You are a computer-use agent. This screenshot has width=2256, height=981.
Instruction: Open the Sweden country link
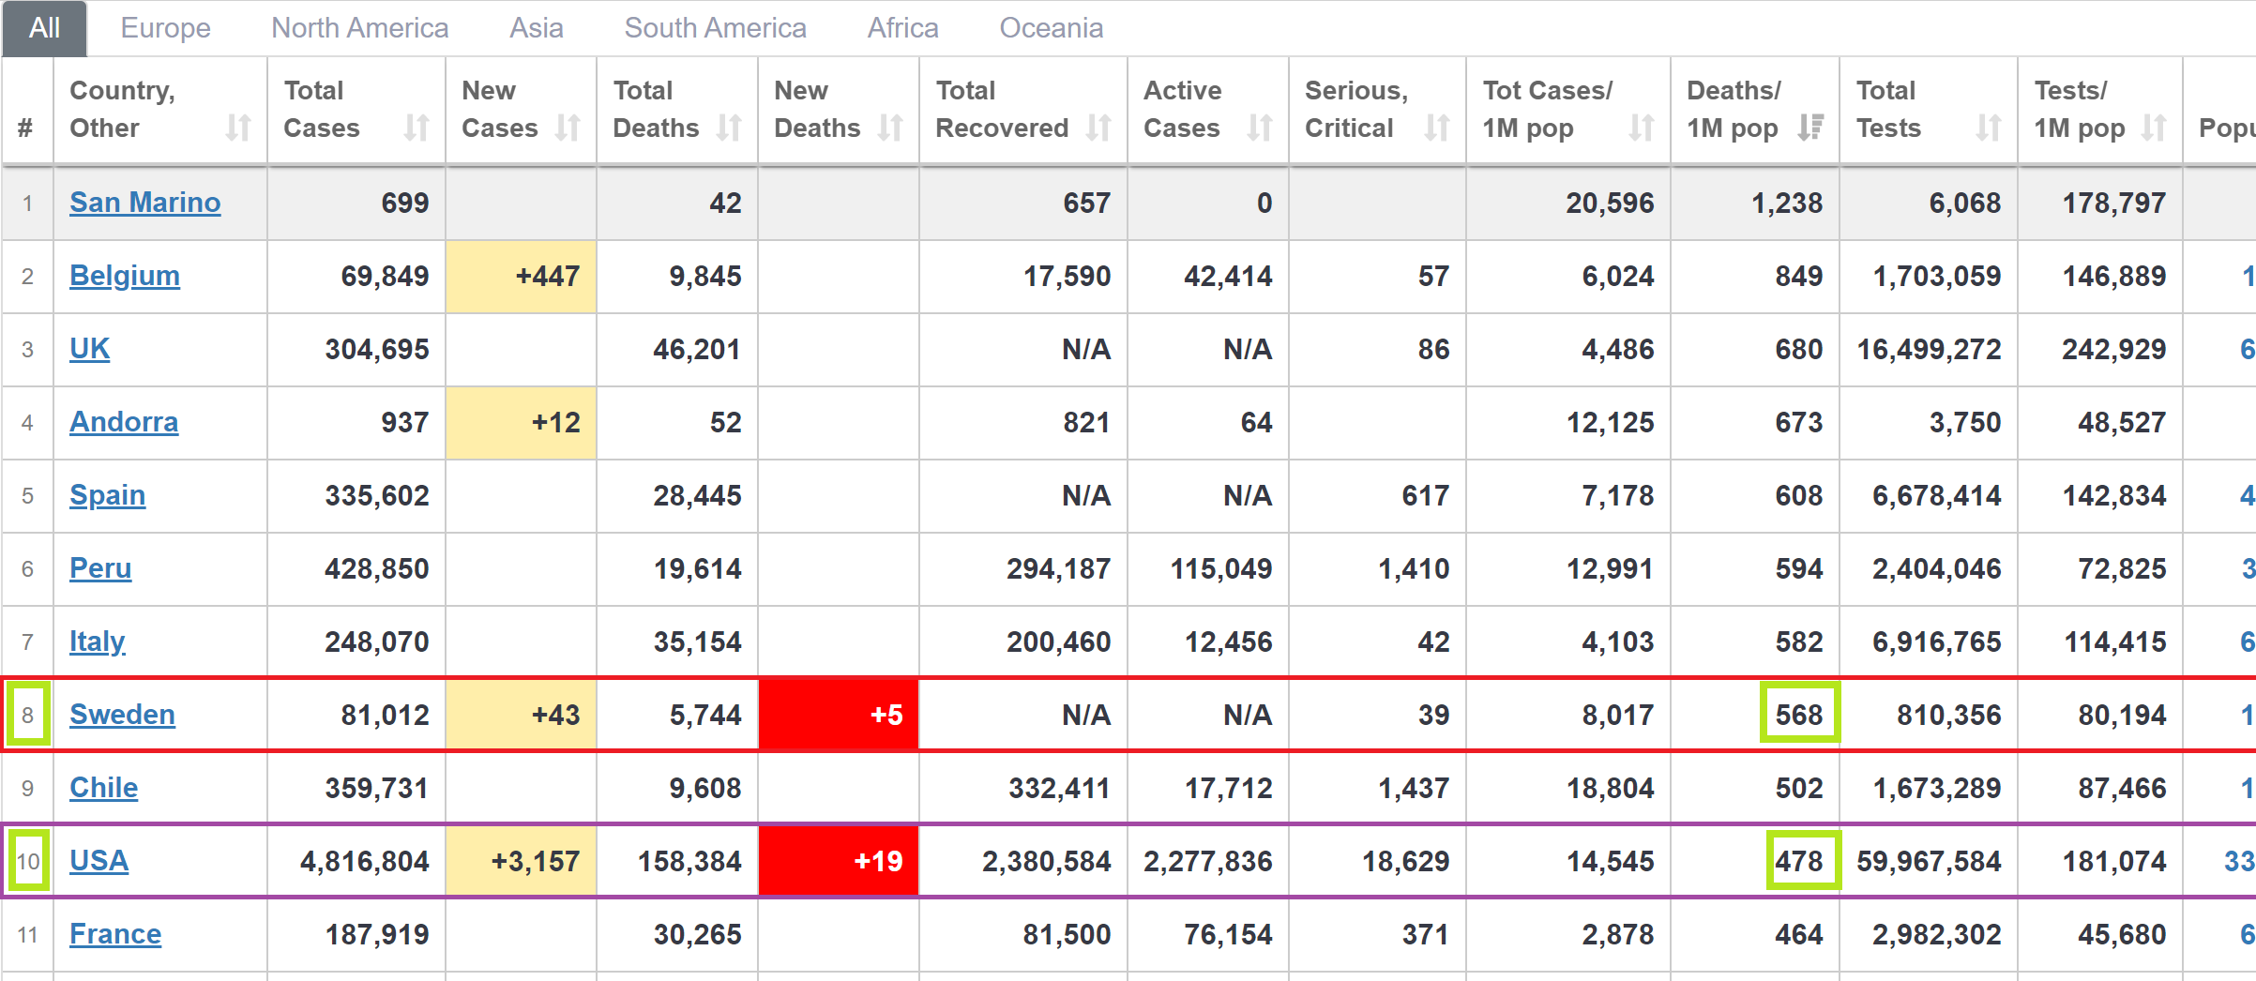tap(123, 715)
